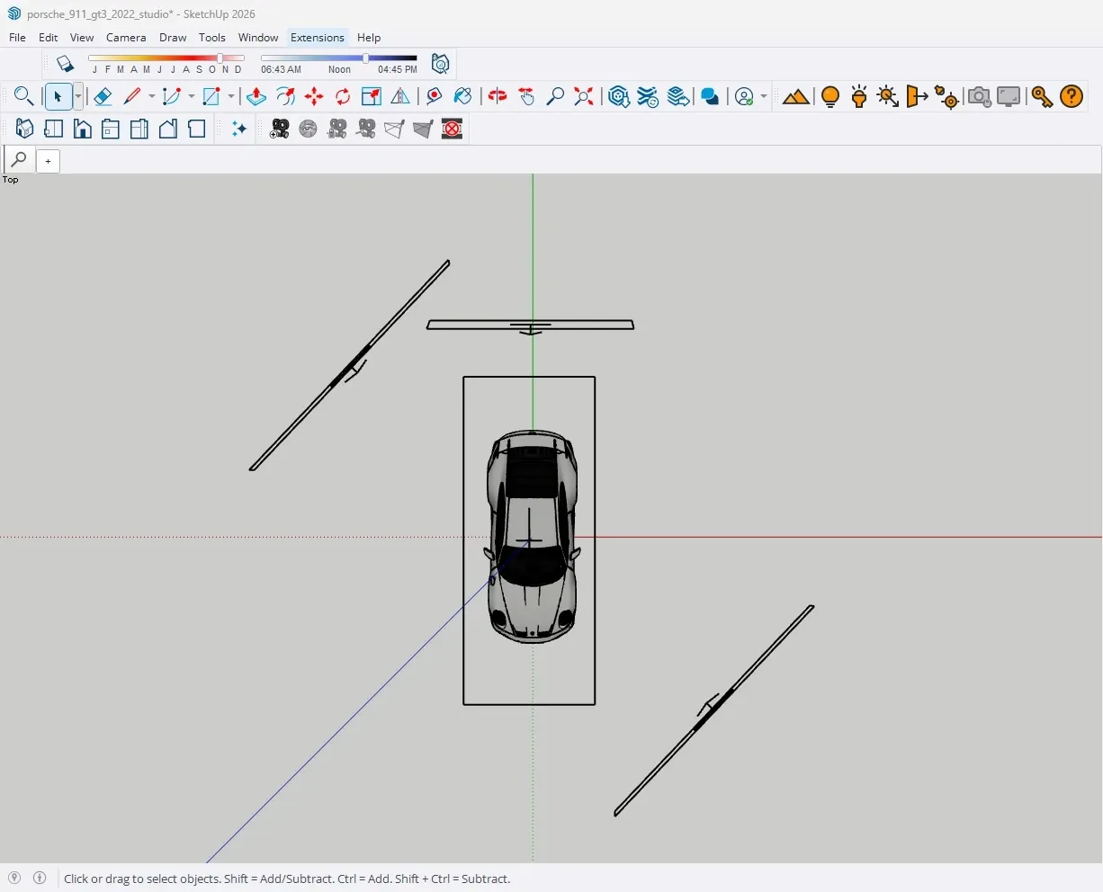This screenshot has width=1103, height=892.
Task: Click the orange key license icon
Action: coord(1042,96)
